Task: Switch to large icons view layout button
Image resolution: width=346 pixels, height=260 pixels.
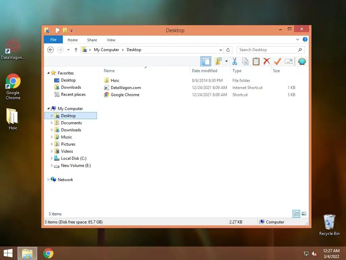Action: pyautogui.click(x=304, y=214)
